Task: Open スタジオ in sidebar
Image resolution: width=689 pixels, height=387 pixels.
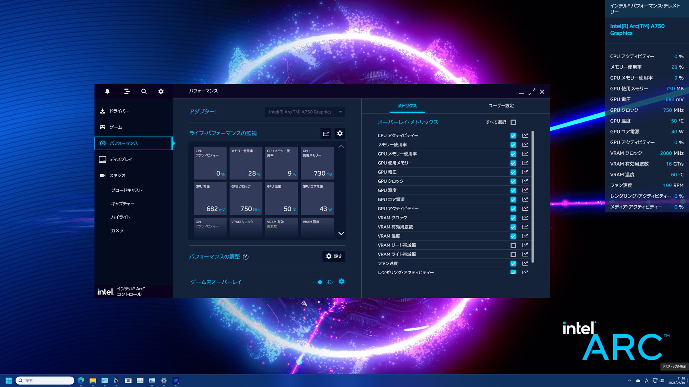Action: [x=133, y=175]
